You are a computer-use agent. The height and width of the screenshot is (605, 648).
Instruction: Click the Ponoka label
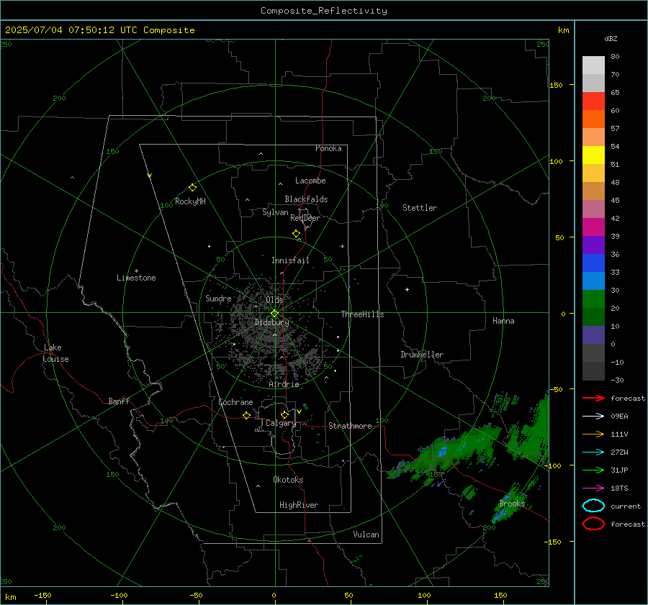[x=328, y=148]
